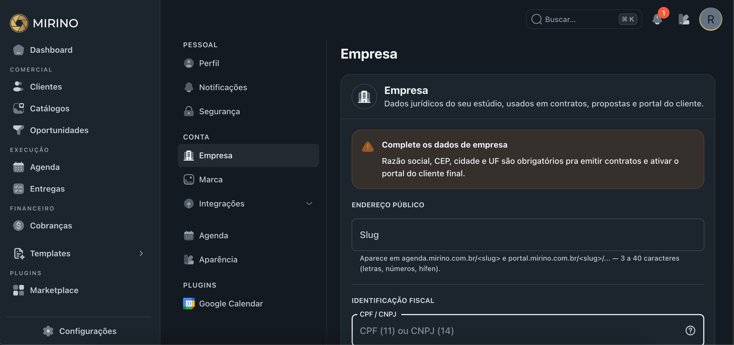The width and height of the screenshot is (734, 345).
Task: Click the appearance theme icon in top bar
Action: (684, 19)
